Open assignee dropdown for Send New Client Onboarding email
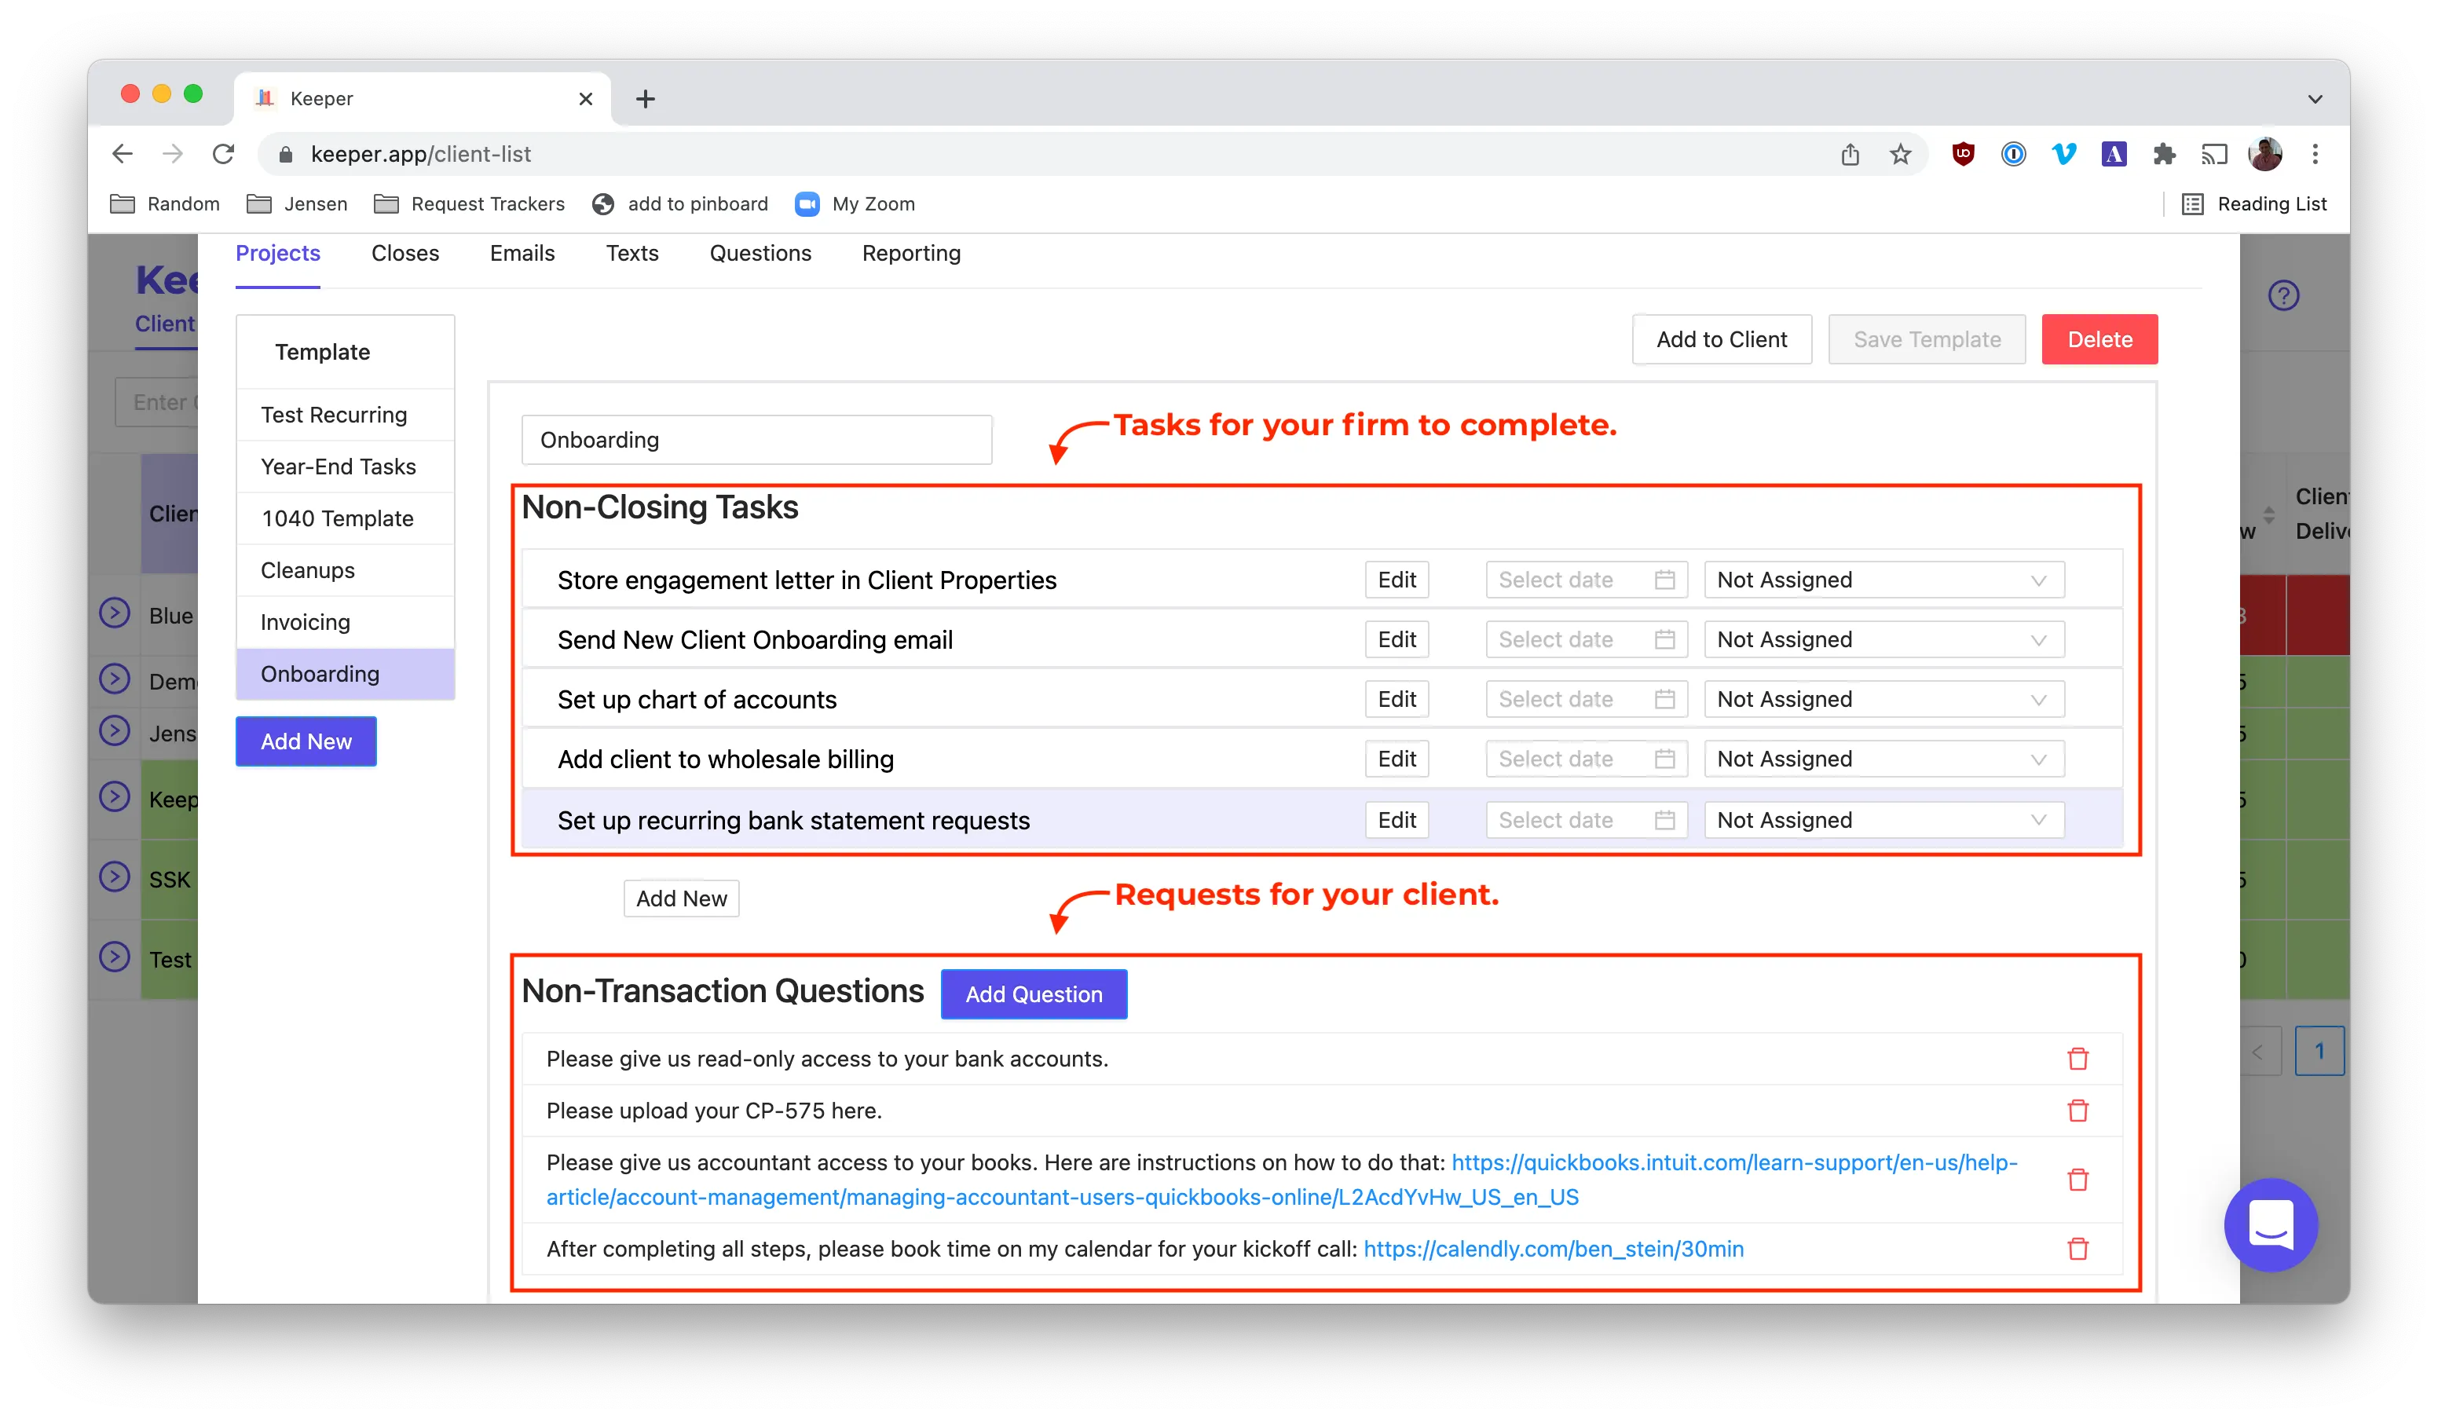 pyautogui.click(x=1883, y=639)
